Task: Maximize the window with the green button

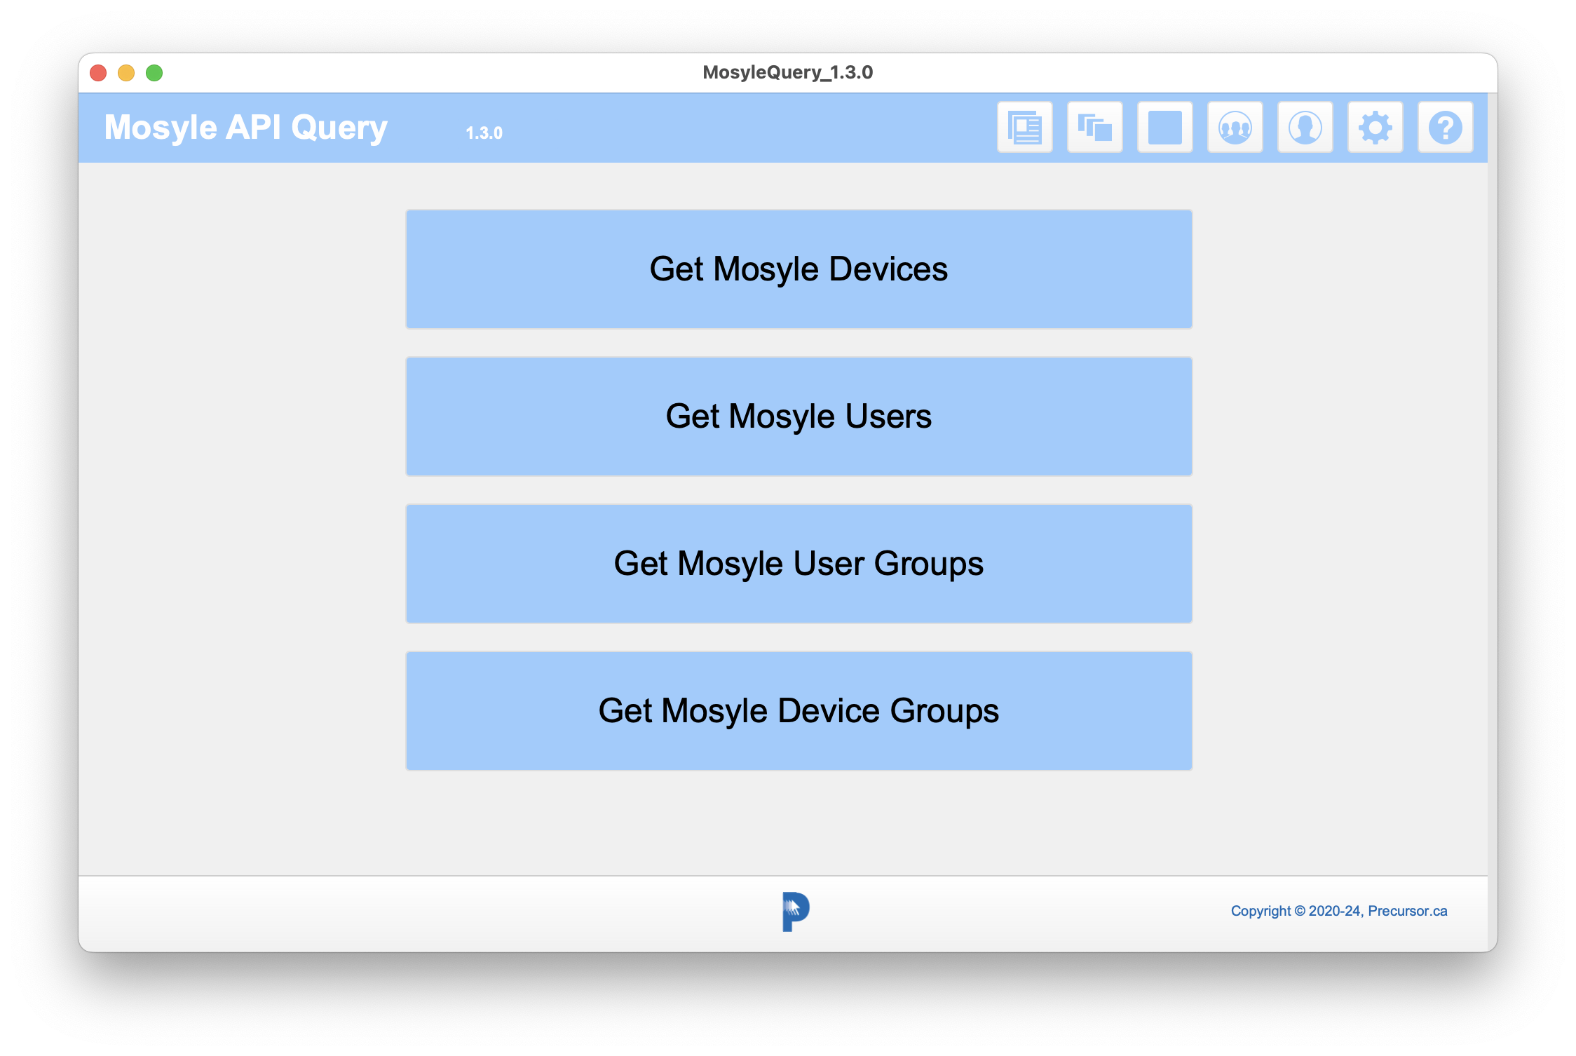Action: [x=154, y=73]
